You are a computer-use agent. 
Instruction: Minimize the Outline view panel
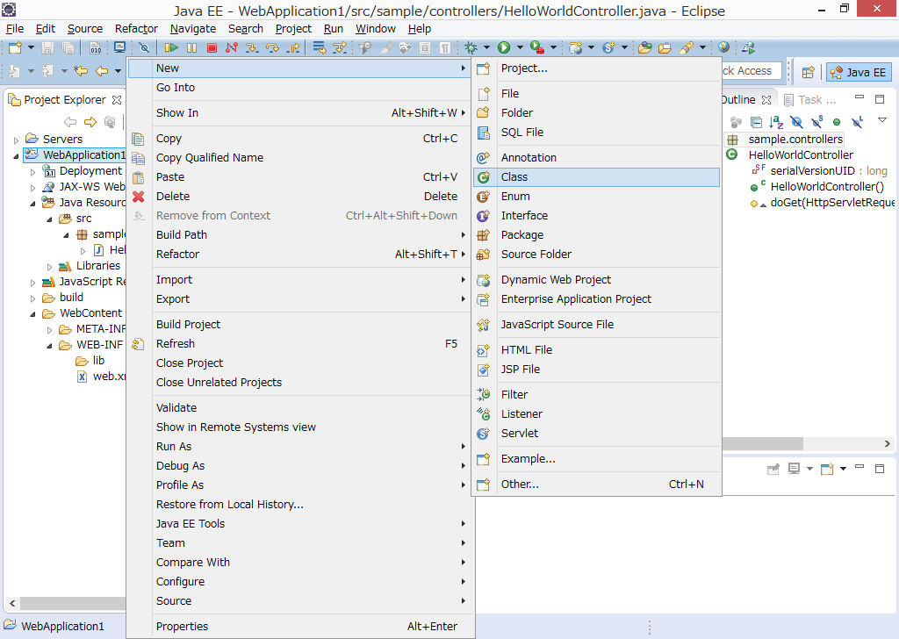coord(859,98)
